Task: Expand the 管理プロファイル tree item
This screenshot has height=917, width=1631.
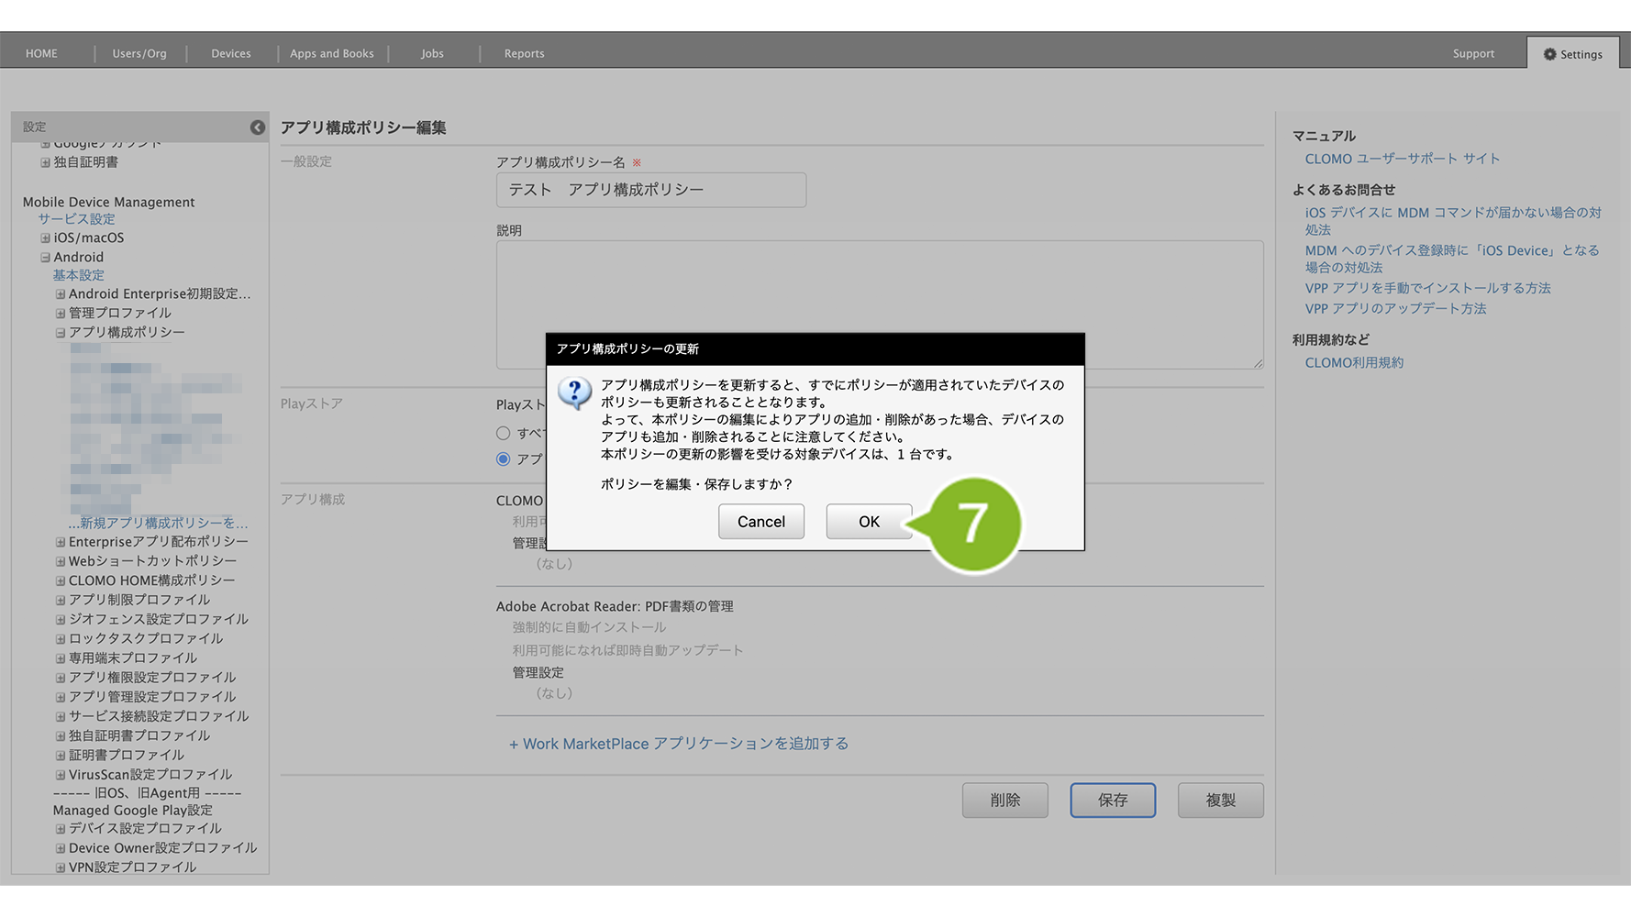Action: coord(61,314)
